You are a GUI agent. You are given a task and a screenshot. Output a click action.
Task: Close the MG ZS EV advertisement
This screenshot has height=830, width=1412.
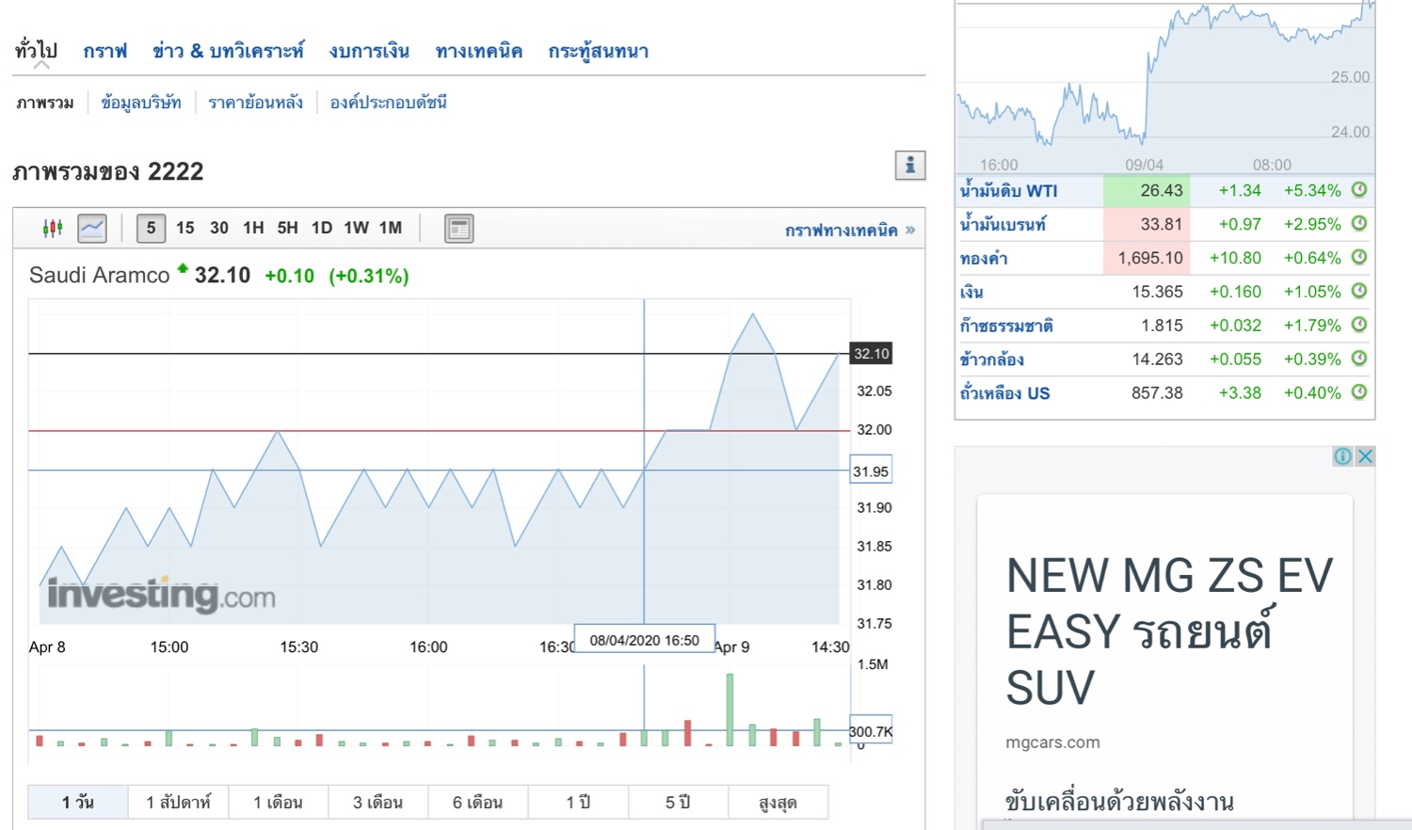pos(1365,456)
